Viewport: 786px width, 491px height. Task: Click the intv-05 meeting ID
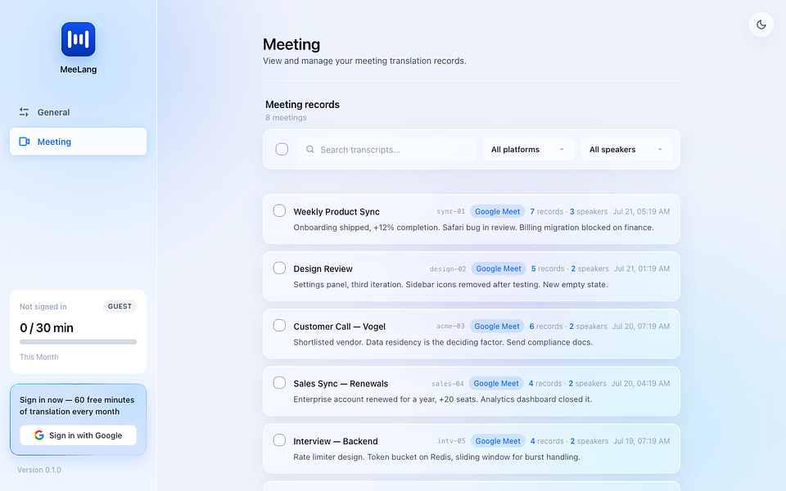pyautogui.click(x=451, y=441)
